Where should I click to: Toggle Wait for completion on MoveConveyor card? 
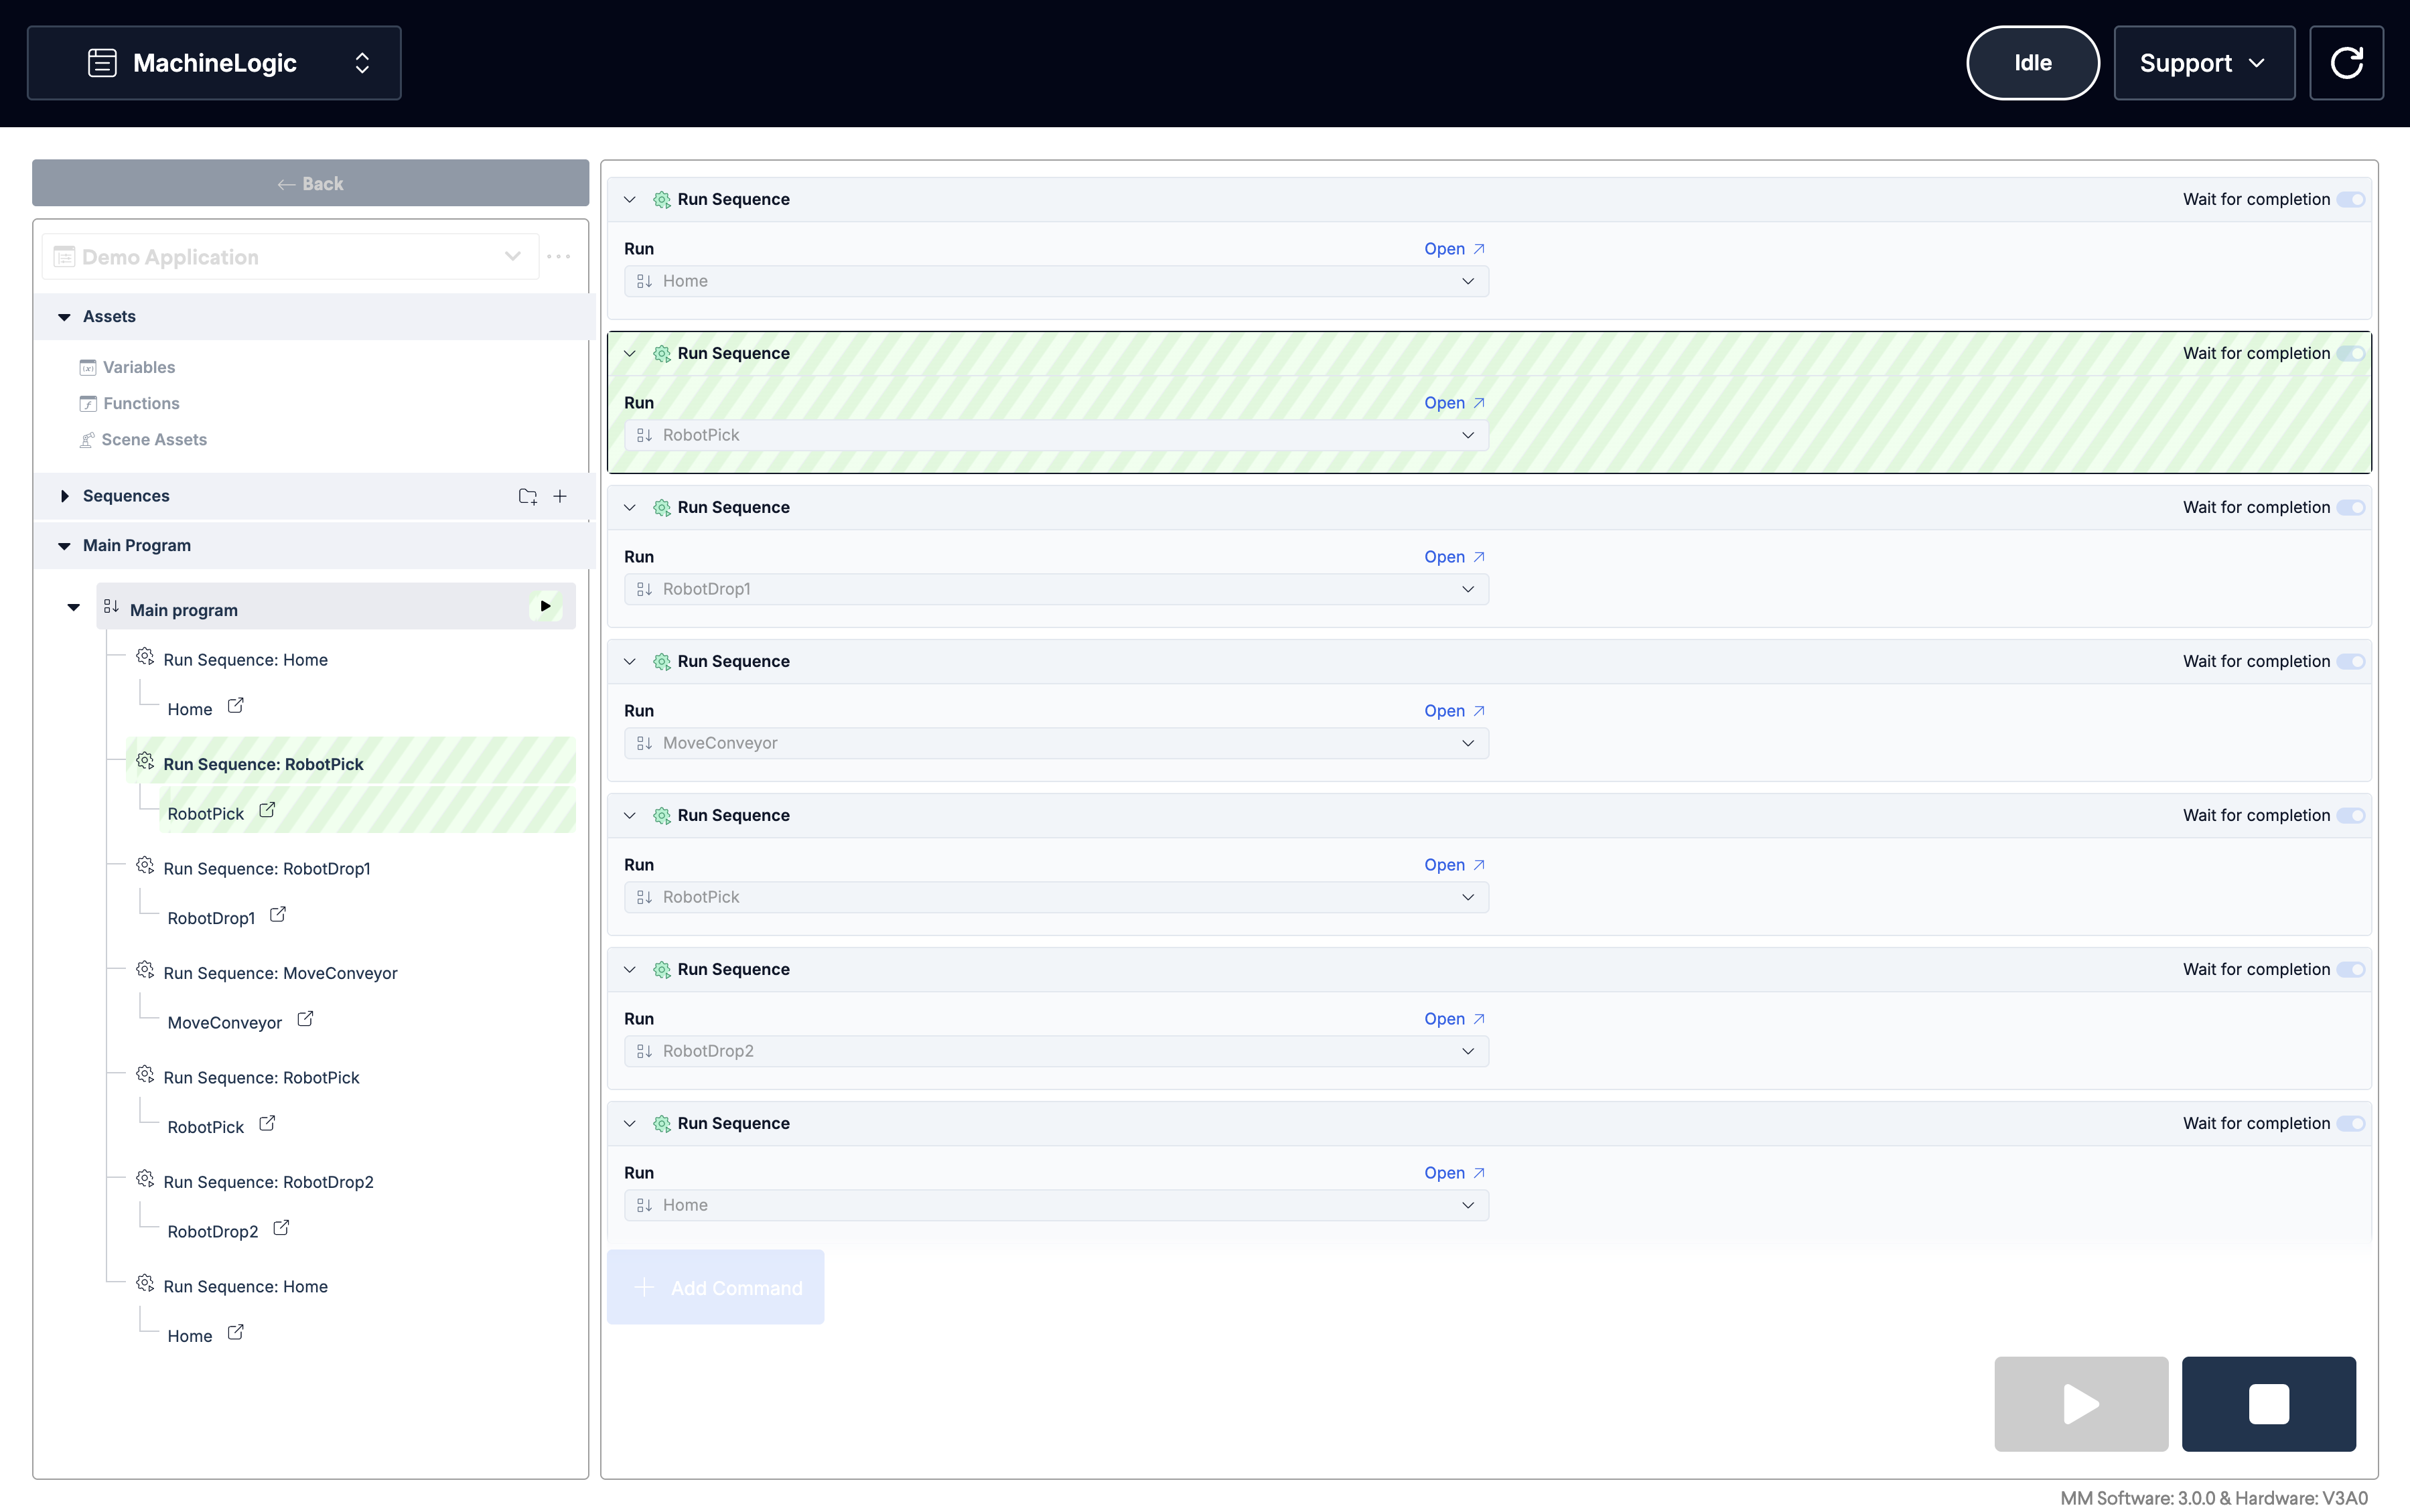pos(2351,662)
